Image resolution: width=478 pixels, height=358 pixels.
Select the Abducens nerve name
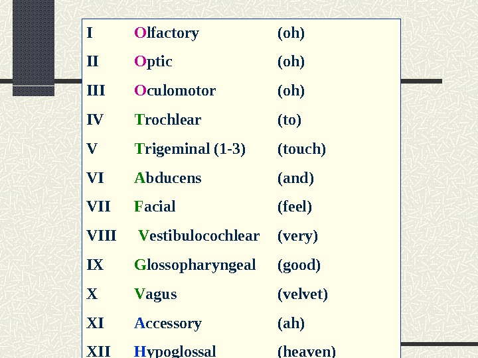tap(167, 178)
